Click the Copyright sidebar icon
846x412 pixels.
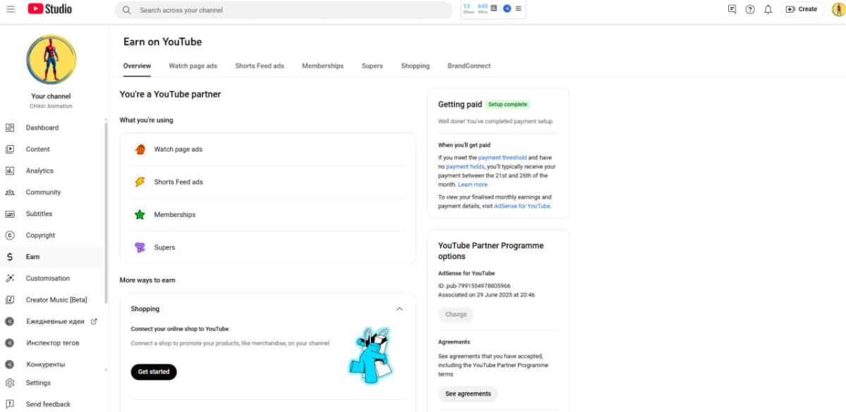(x=10, y=235)
